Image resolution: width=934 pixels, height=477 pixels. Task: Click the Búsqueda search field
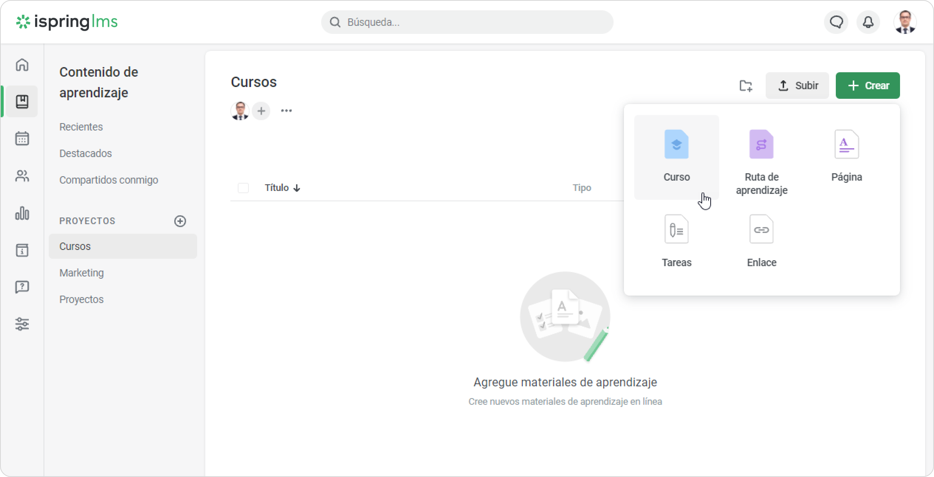coord(467,22)
